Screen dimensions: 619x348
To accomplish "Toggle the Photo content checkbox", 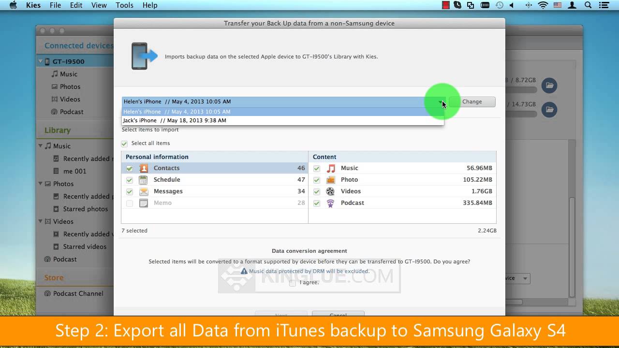I will (317, 180).
